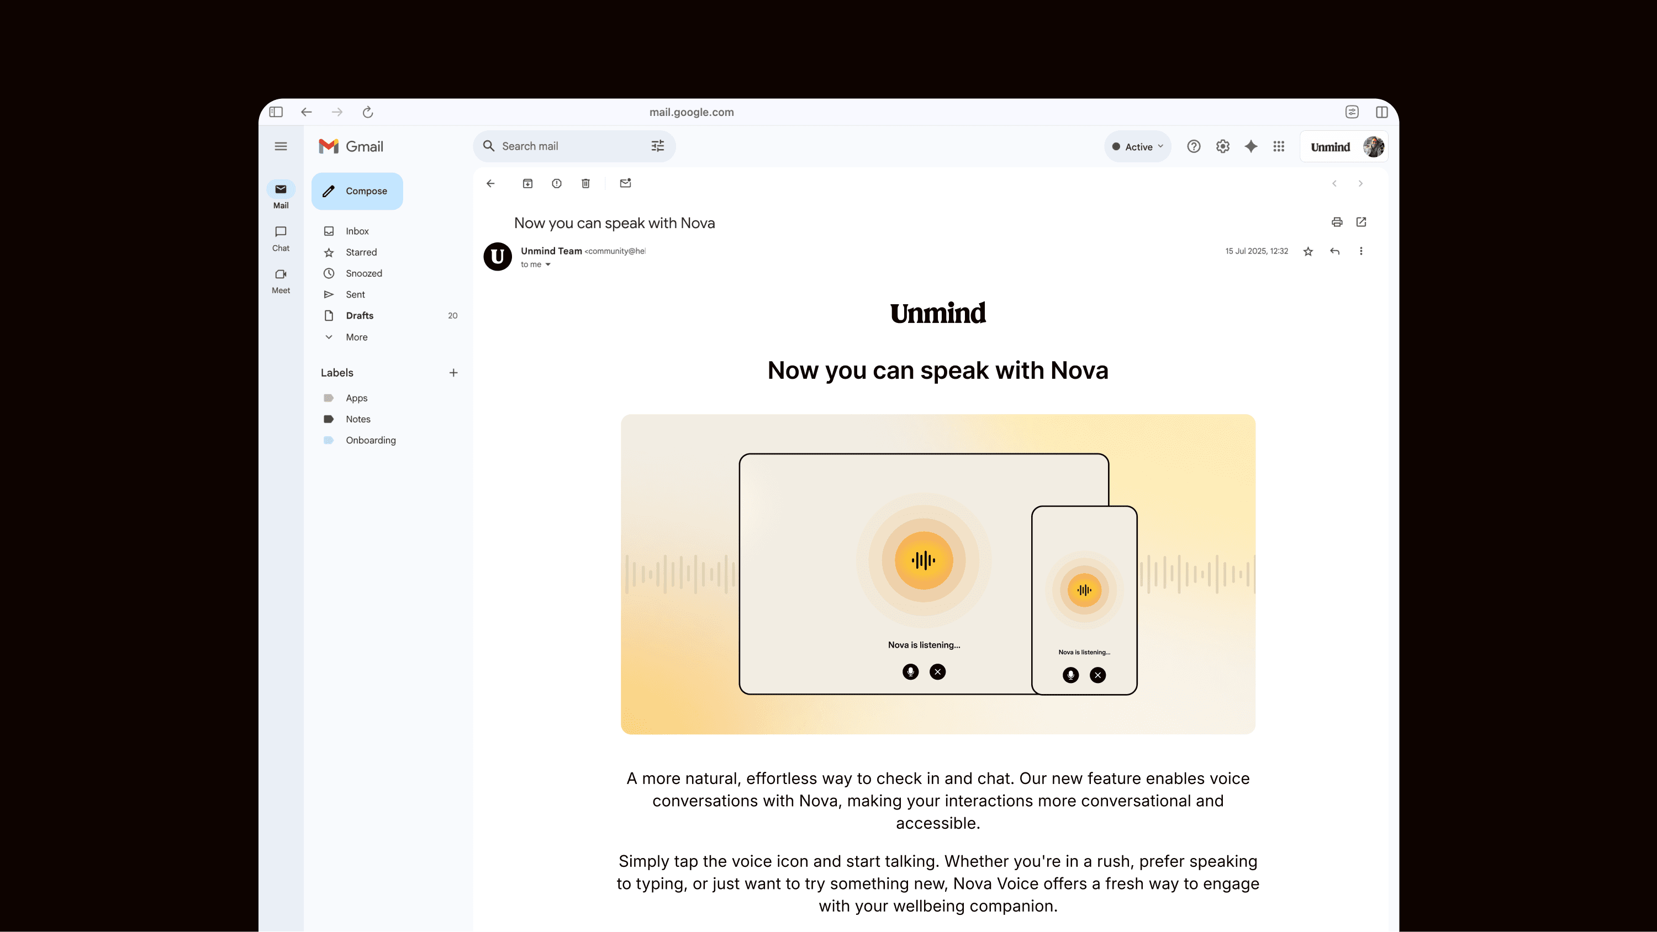Open the email in a new window

(x=1361, y=222)
